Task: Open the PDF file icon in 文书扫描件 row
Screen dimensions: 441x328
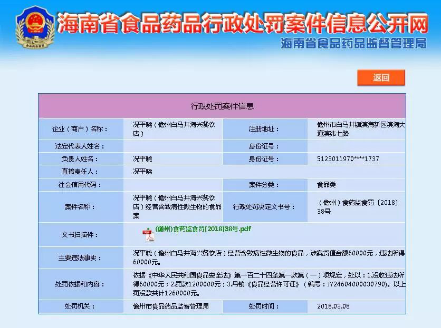Action: click(x=149, y=235)
